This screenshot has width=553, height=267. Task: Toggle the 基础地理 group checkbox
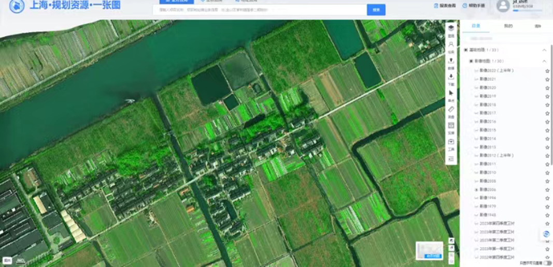[x=466, y=50]
